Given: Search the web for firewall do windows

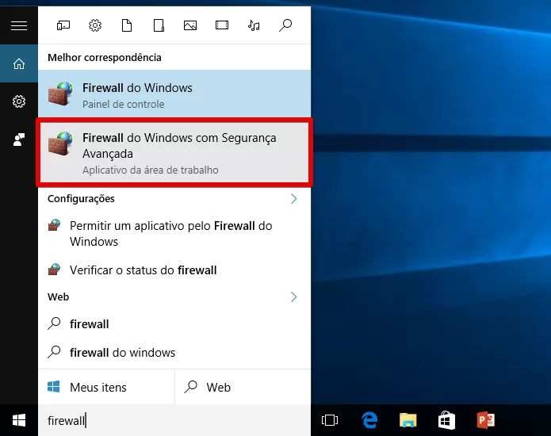Looking at the screenshot, I should (174, 352).
